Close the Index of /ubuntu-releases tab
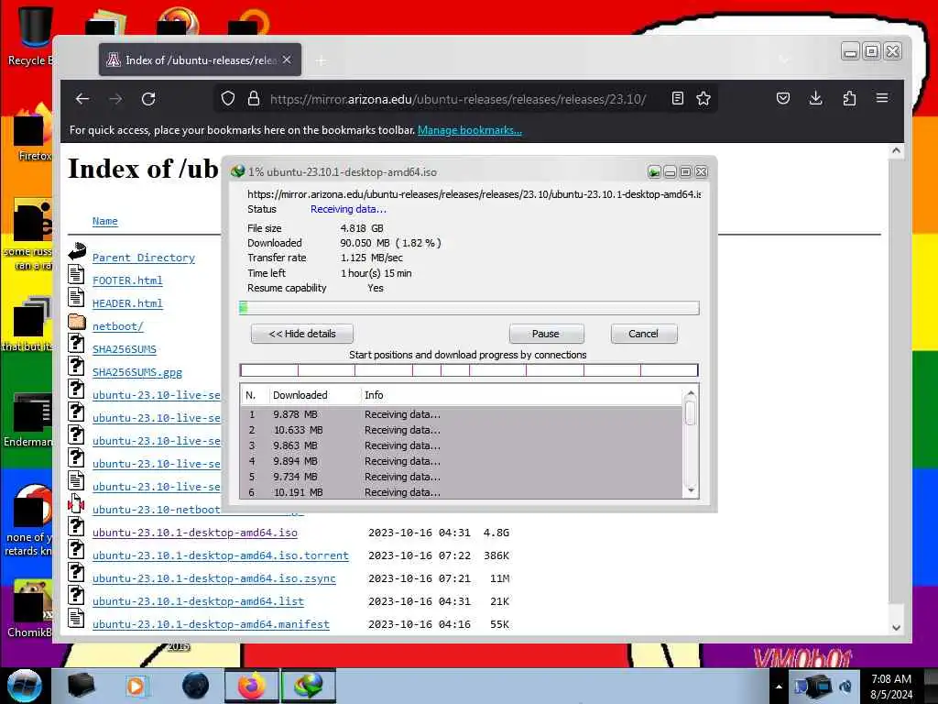This screenshot has height=704, width=938. coord(287,60)
